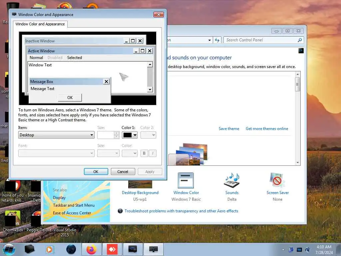The image size is (341, 256).
Task: Open Ease of Access Center link
Action: (x=72, y=213)
